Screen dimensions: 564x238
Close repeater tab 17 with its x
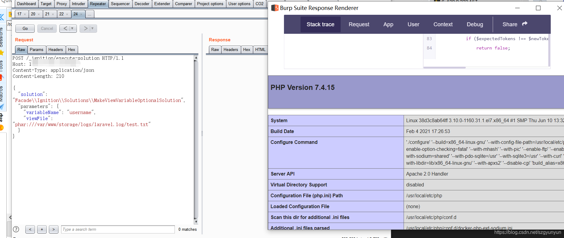pyautogui.click(x=25, y=14)
